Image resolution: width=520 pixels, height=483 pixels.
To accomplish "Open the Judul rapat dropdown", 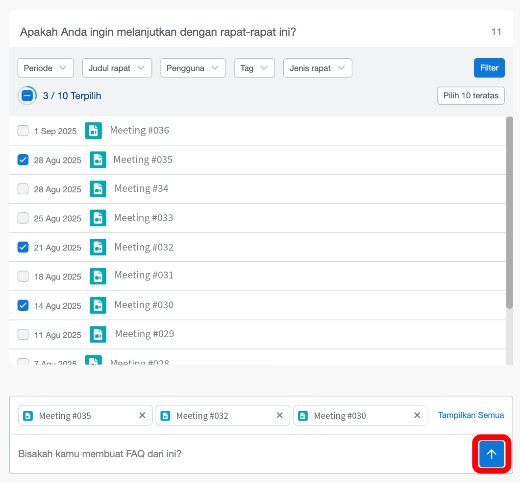I will coord(117,68).
